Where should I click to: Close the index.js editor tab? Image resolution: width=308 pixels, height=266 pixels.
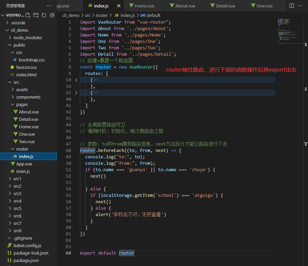click(x=119, y=6)
